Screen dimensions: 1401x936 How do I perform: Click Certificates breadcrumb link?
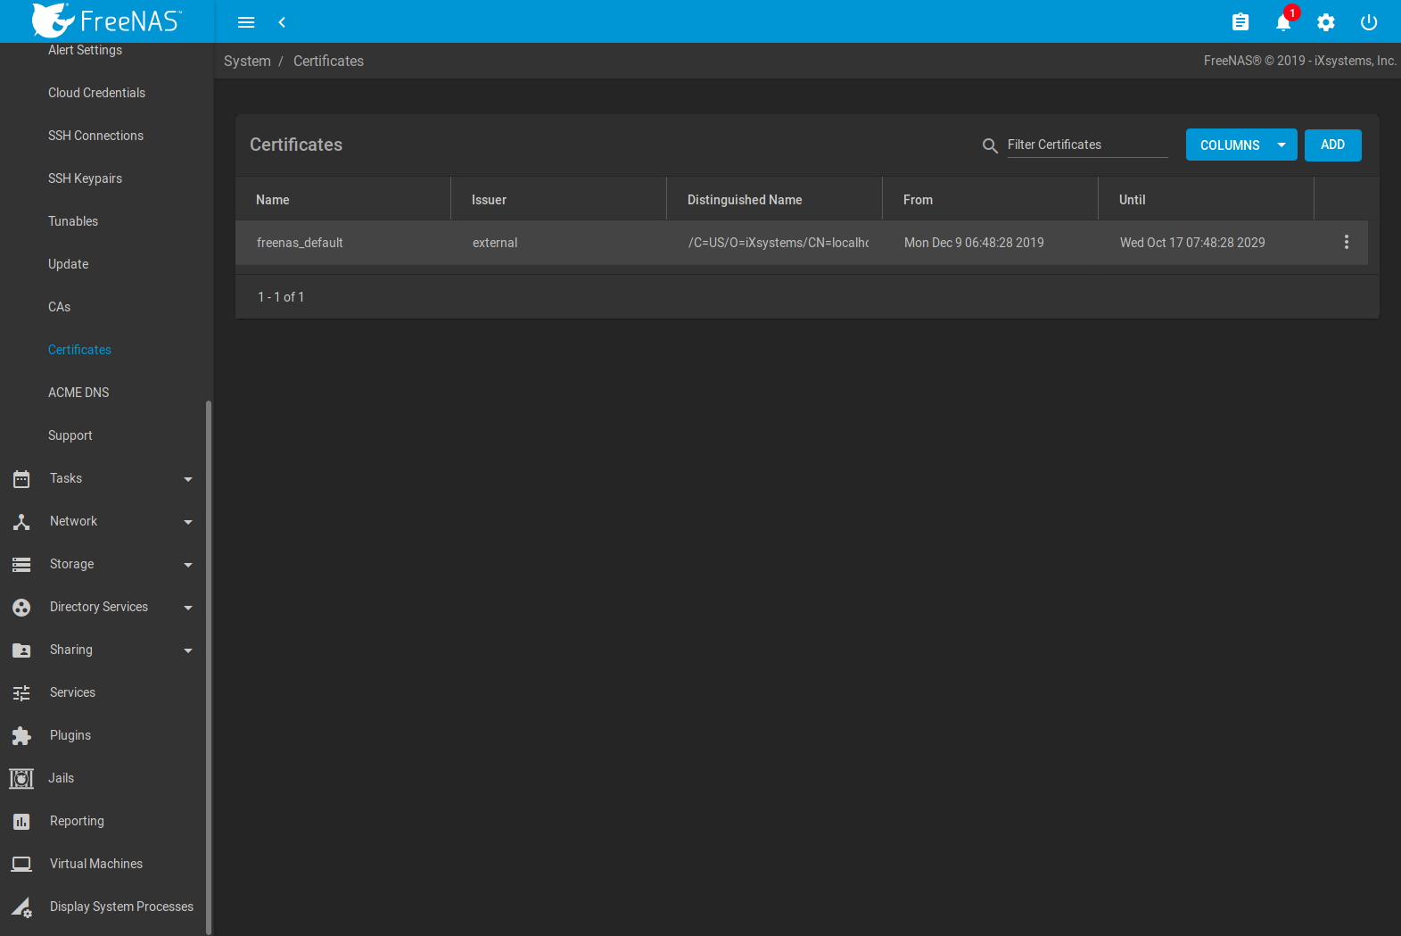point(328,61)
